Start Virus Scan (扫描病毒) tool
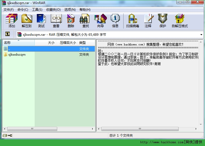205x146 pixels. pos(132,20)
